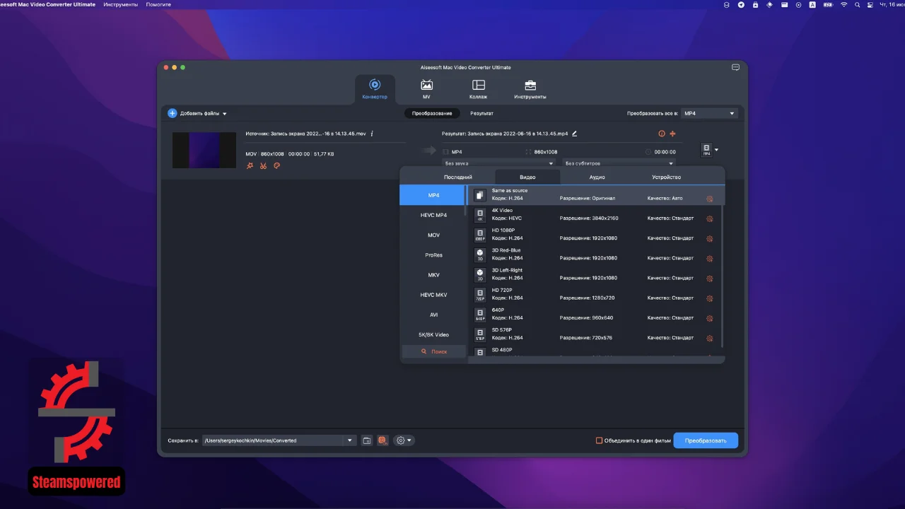Open the save path dropdown
This screenshot has height=509, width=905.
click(349, 440)
